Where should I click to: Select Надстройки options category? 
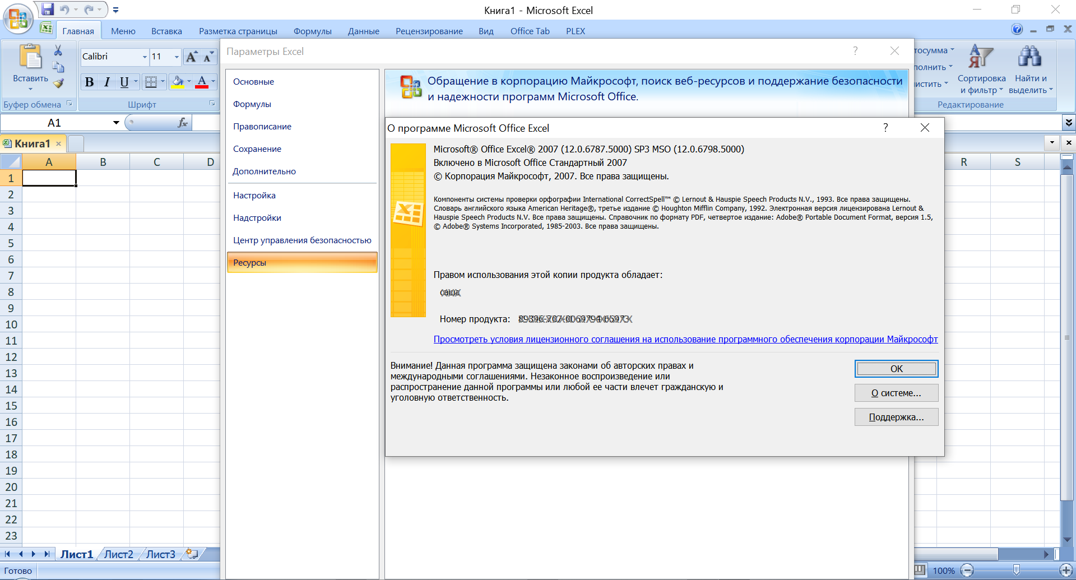[302, 218]
